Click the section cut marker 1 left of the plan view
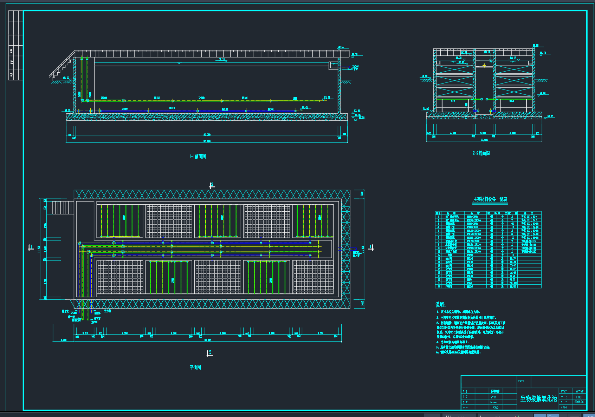Viewport: 595px width, 417px height. tap(31, 248)
